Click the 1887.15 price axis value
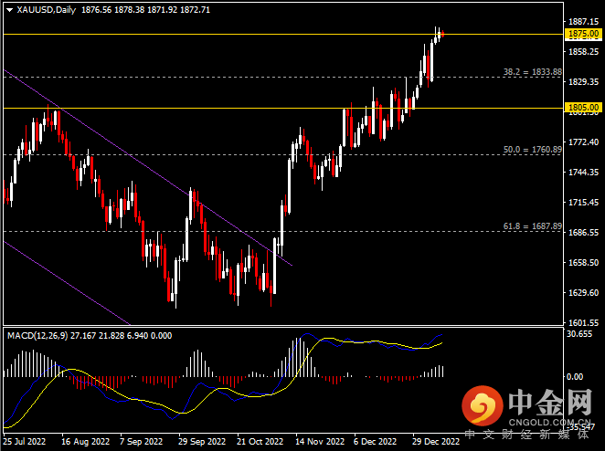Viewport: 605px width, 451px height. coord(583,21)
